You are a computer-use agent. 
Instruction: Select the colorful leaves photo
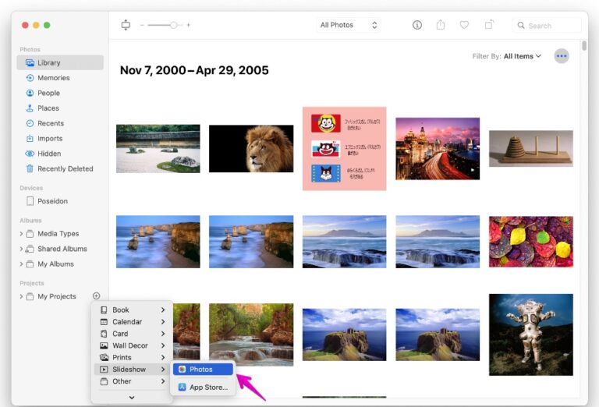coord(531,242)
